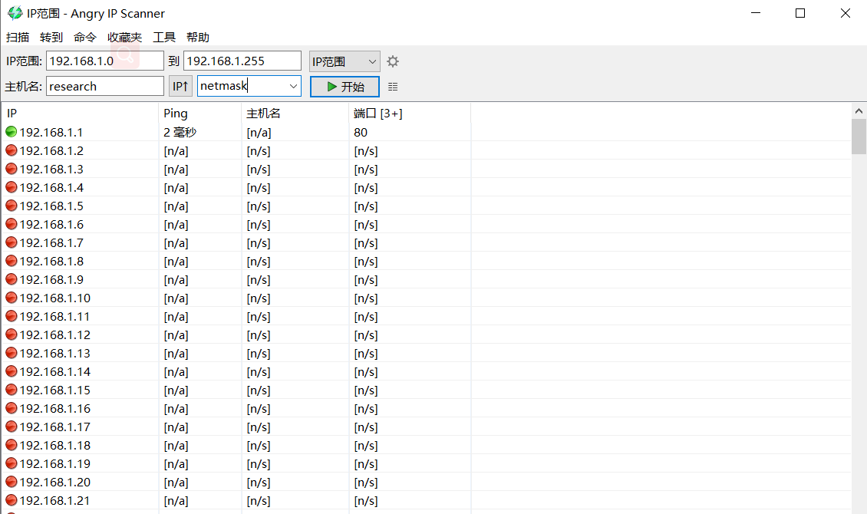Viewport: 867px width, 514px height.
Task: Select the row 192.168.1.13
Action: [x=426, y=353]
